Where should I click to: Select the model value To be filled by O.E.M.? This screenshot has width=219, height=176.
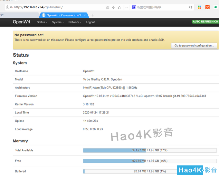(102, 80)
